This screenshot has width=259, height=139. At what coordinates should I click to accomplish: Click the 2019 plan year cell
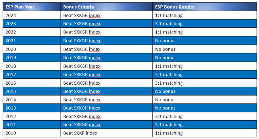tap(11, 58)
